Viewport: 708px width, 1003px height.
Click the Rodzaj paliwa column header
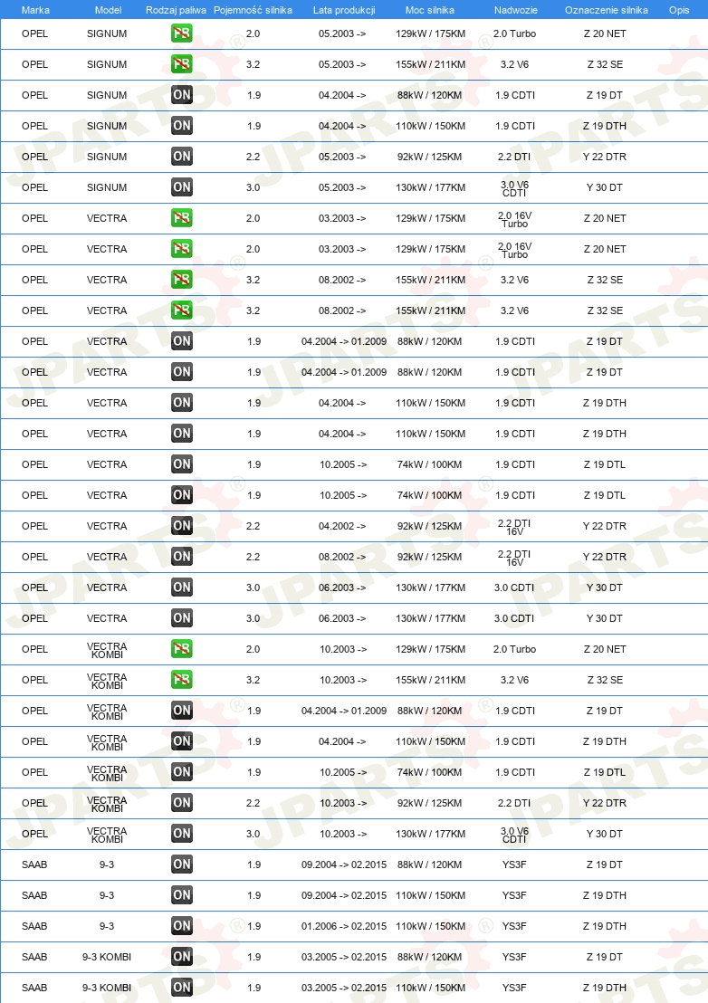176,10
